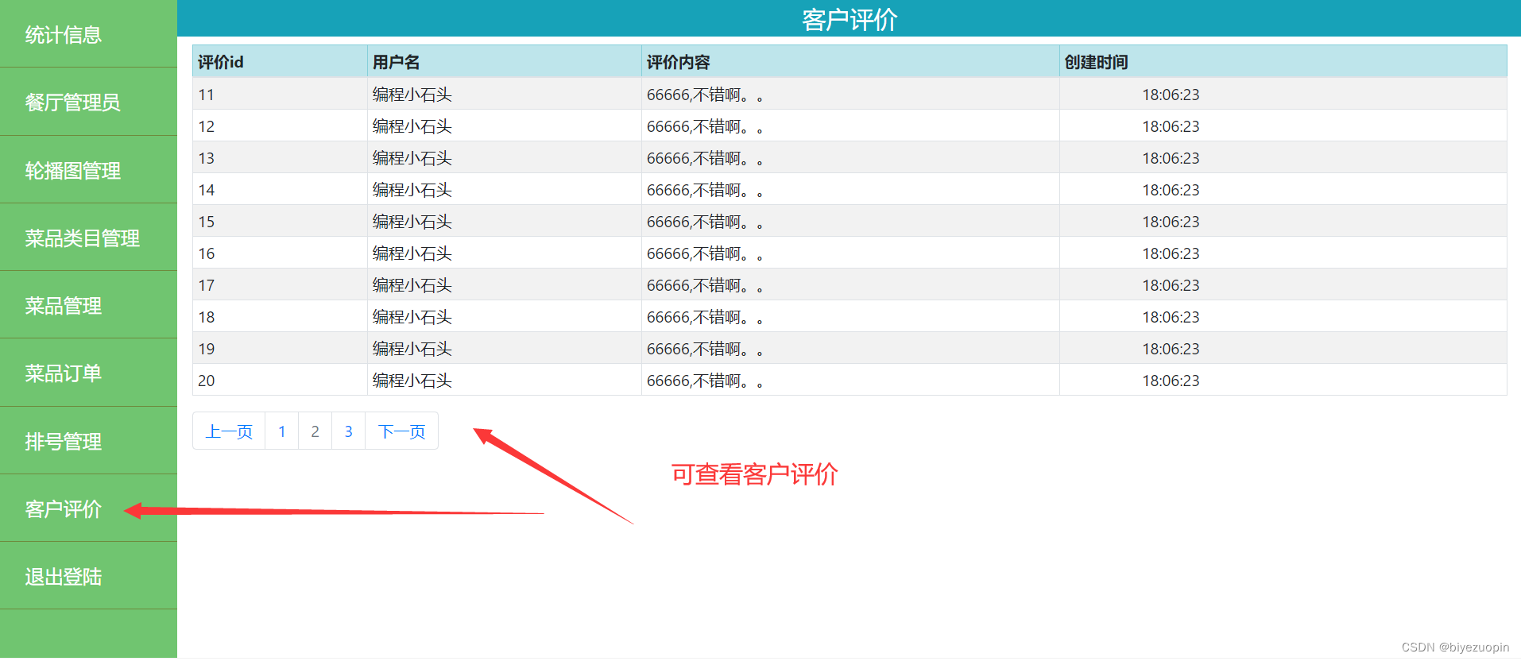Click the 创建时间 column header
Viewport: 1521px width, 661px height.
pyautogui.click(x=1283, y=62)
